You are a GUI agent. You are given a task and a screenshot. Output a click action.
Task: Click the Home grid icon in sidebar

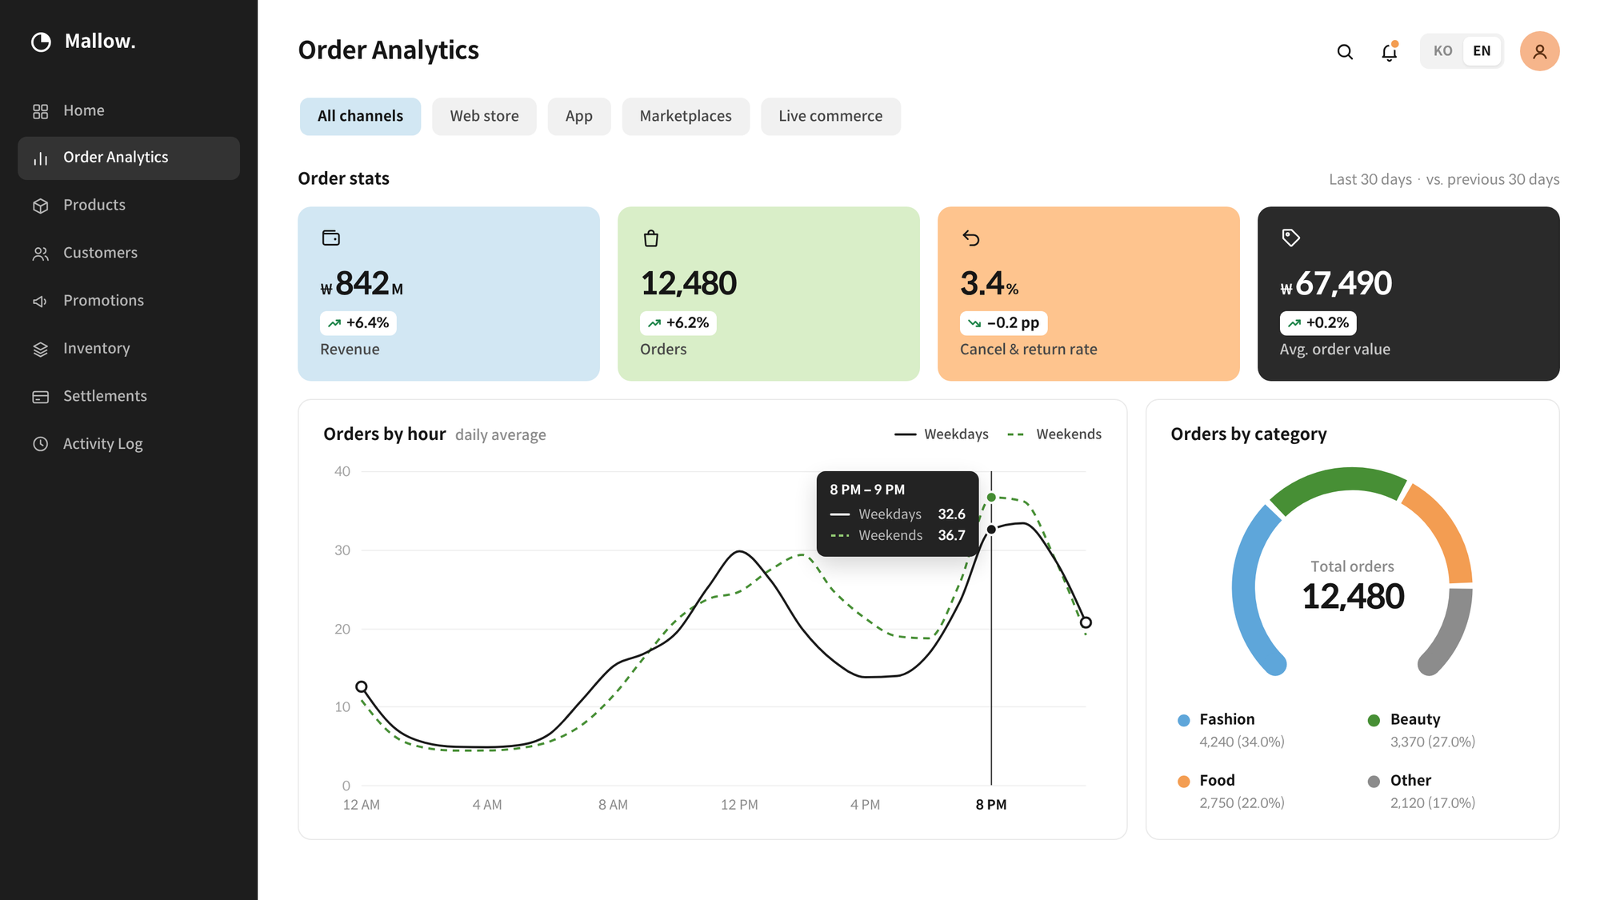pyautogui.click(x=40, y=111)
